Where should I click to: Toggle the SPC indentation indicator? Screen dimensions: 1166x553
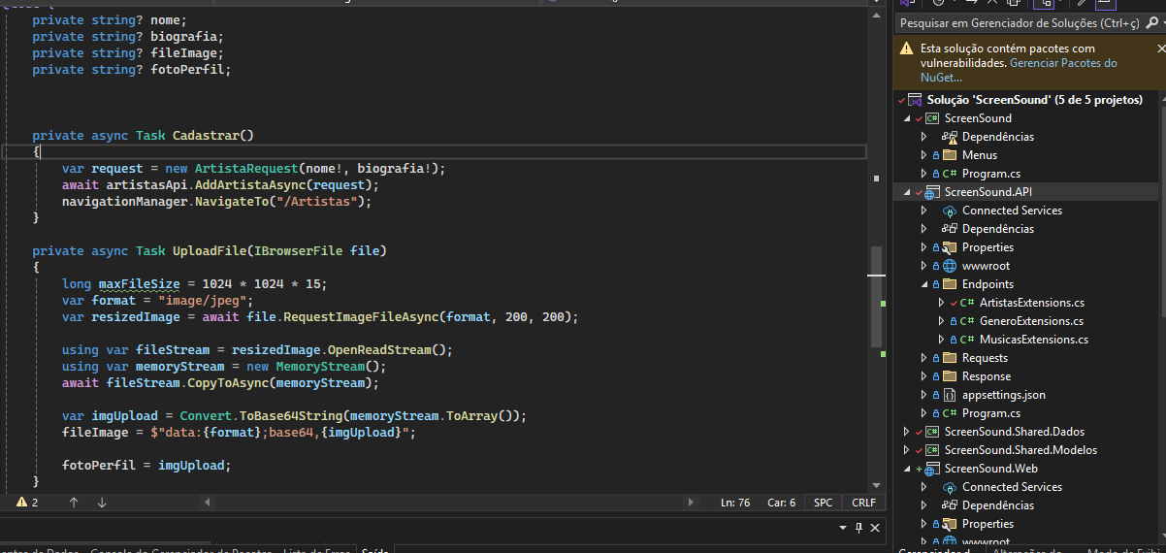click(x=823, y=503)
